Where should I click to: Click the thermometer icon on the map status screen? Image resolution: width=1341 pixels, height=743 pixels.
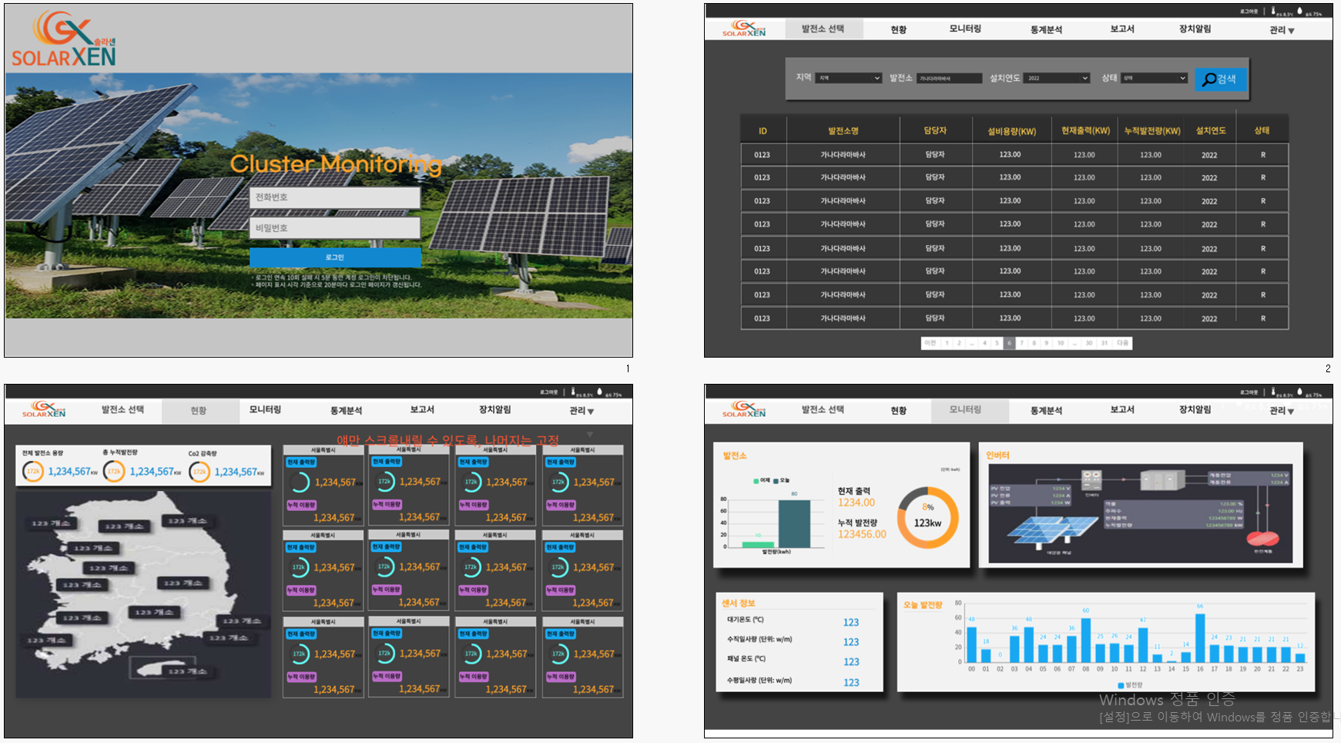573,392
